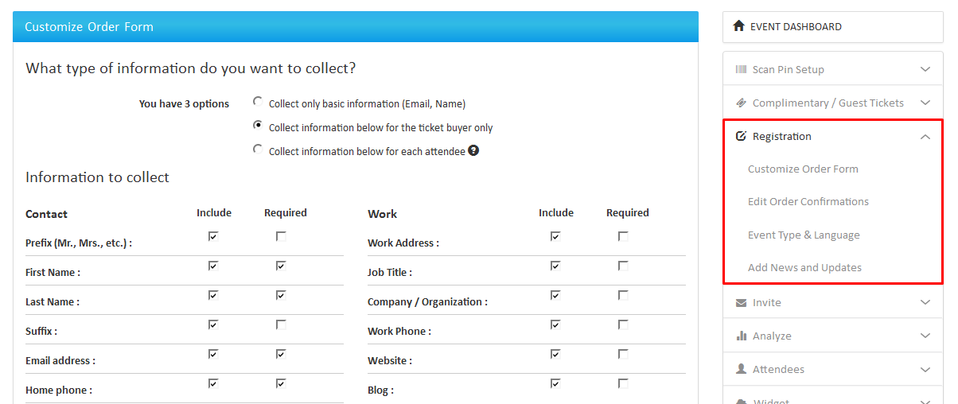Enable Required checkbox for Prefix field

coord(281,236)
